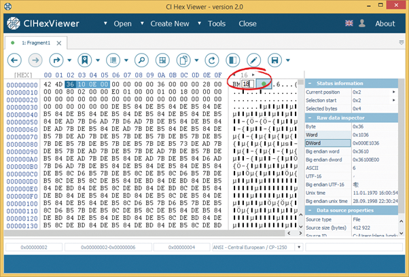Change language via UK flag icon
The width and height of the screenshot is (409, 277).
(x=349, y=23)
